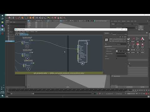Image resolution: width=150 pixels, height=112 pixels.
Task: Collapse the parameter section header in the panel
Action: [x=115, y=46]
